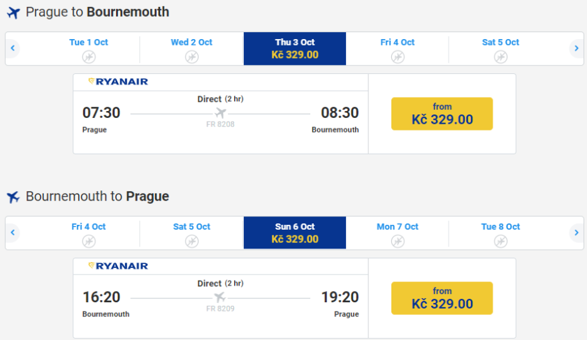Image resolution: width=587 pixels, height=340 pixels.
Task: Select the Thu 3 Oct Kč 329.00 tab
Action: (295, 48)
